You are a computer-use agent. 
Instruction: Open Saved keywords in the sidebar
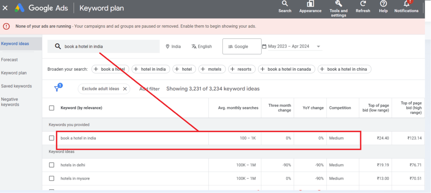(x=16, y=86)
